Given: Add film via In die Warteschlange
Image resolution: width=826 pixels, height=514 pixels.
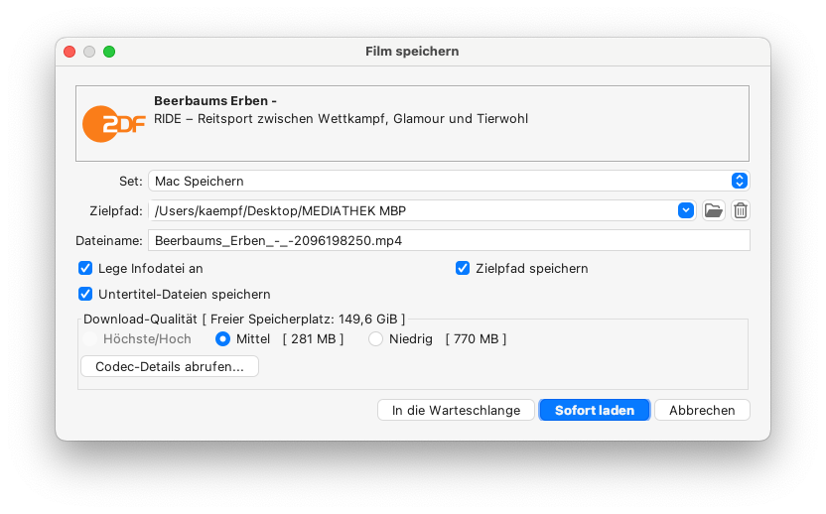Looking at the screenshot, I should click(x=457, y=410).
